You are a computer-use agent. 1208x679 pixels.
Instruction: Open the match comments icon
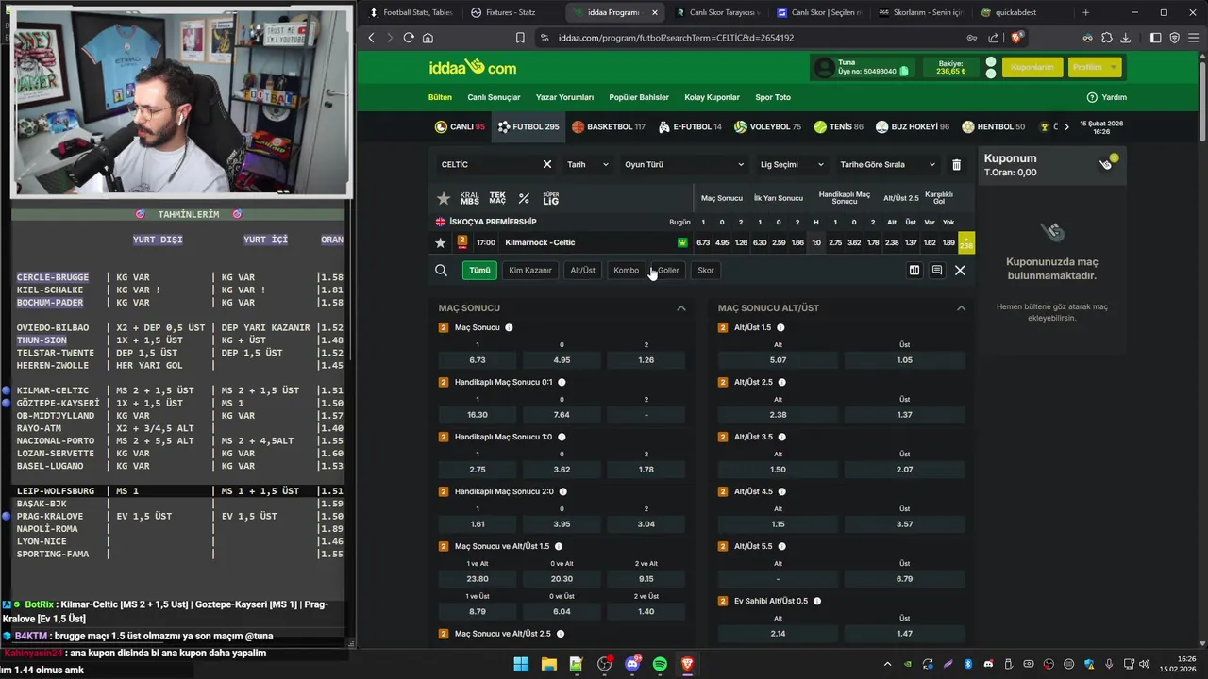click(937, 271)
